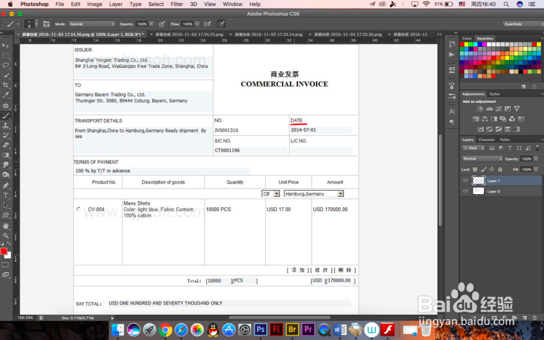Hide Layer 1 visibility eye

tap(465, 181)
